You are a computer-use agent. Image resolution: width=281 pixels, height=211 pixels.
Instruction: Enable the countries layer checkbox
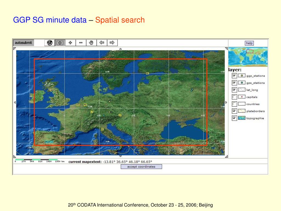tap(234, 104)
